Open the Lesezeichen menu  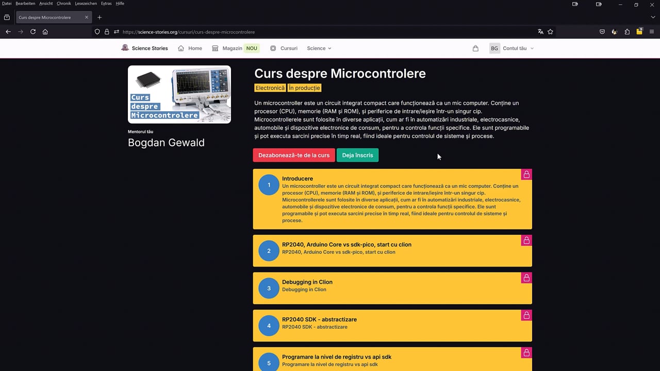click(x=86, y=4)
